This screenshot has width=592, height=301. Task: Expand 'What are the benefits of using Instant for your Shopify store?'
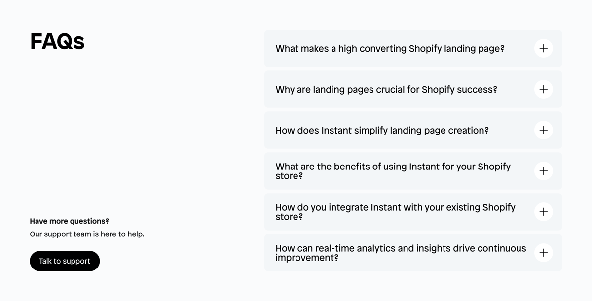393,171
